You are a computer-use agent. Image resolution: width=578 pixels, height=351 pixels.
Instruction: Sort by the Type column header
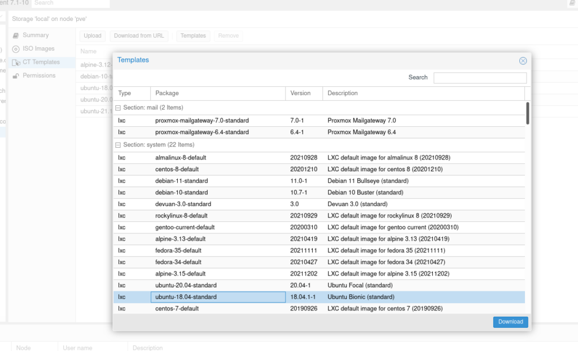pos(132,94)
